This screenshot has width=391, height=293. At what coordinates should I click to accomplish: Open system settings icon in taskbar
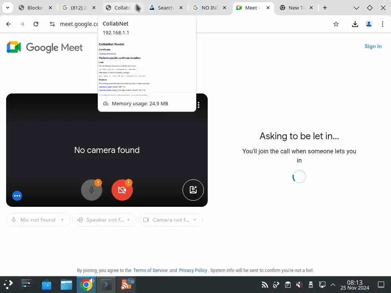coord(26,284)
